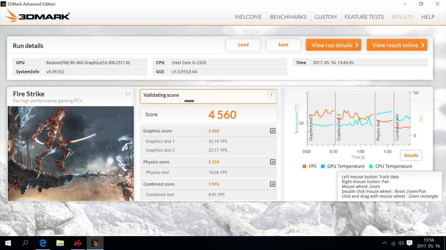Click Graphics test 2 FPS value
The image size is (446, 250).
[218, 150]
